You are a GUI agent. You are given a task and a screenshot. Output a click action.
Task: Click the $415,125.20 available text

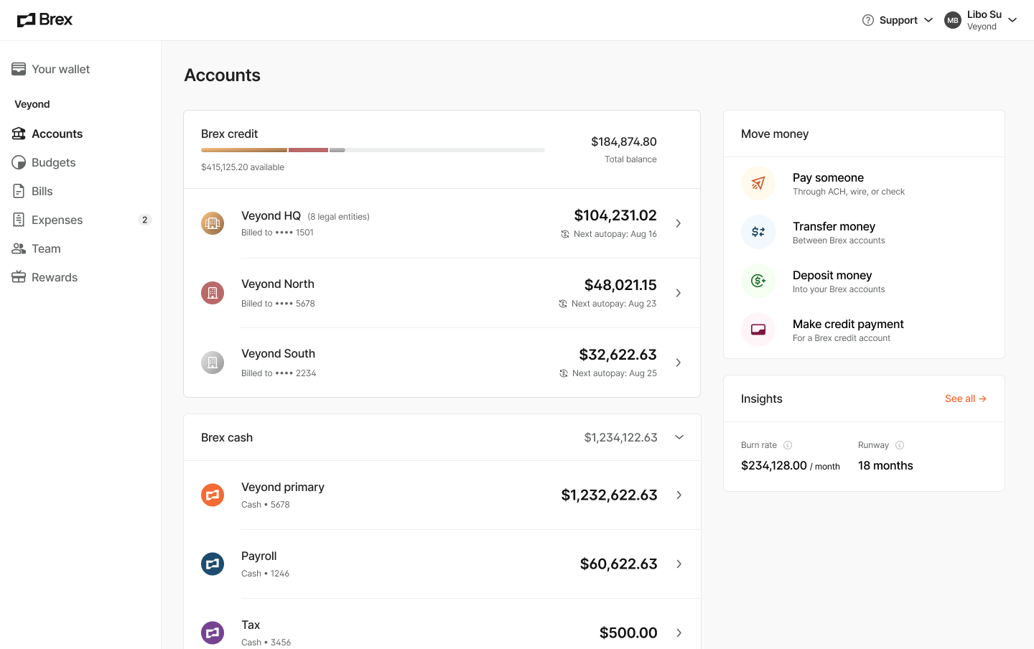[x=243, y=167]
